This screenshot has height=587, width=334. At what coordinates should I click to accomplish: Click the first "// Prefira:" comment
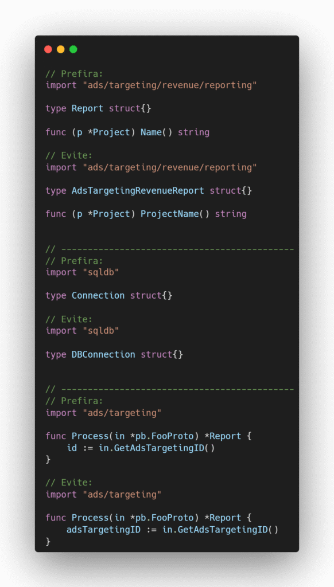point(74,73)
